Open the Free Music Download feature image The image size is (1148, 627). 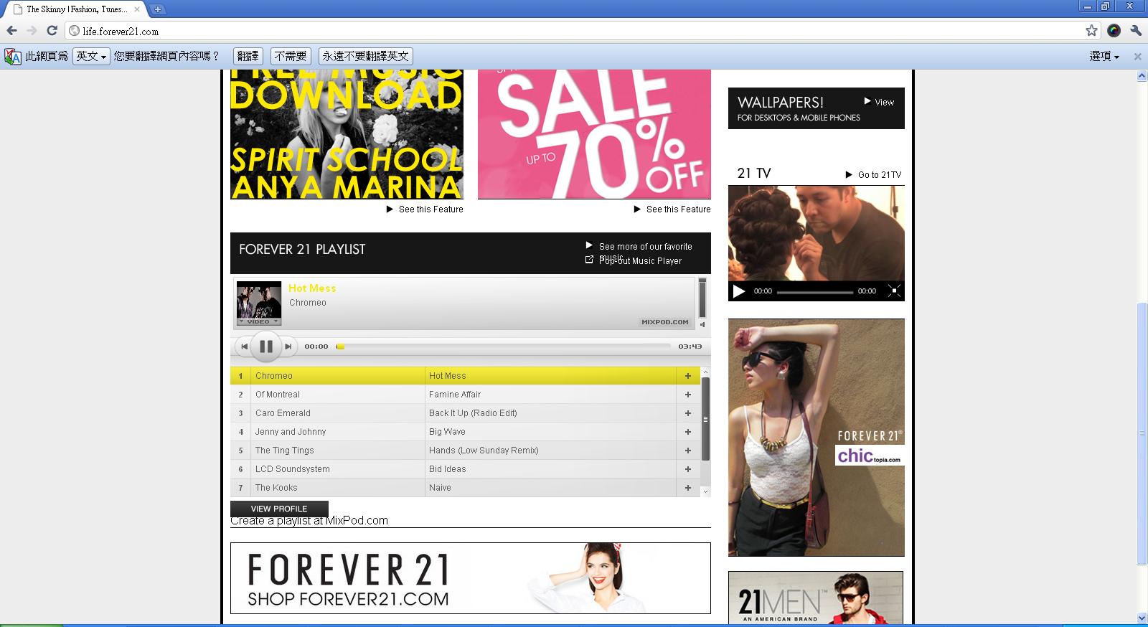click(347, 135)
